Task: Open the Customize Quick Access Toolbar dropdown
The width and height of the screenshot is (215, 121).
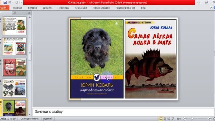Action: click(x=21, y=2)
